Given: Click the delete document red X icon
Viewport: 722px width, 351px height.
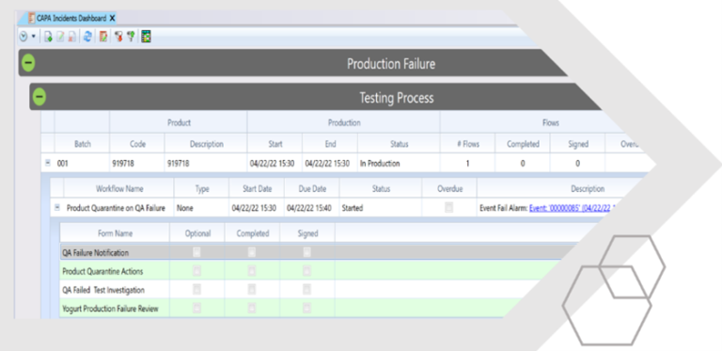Looking at the screenshot, I should 72,37.
